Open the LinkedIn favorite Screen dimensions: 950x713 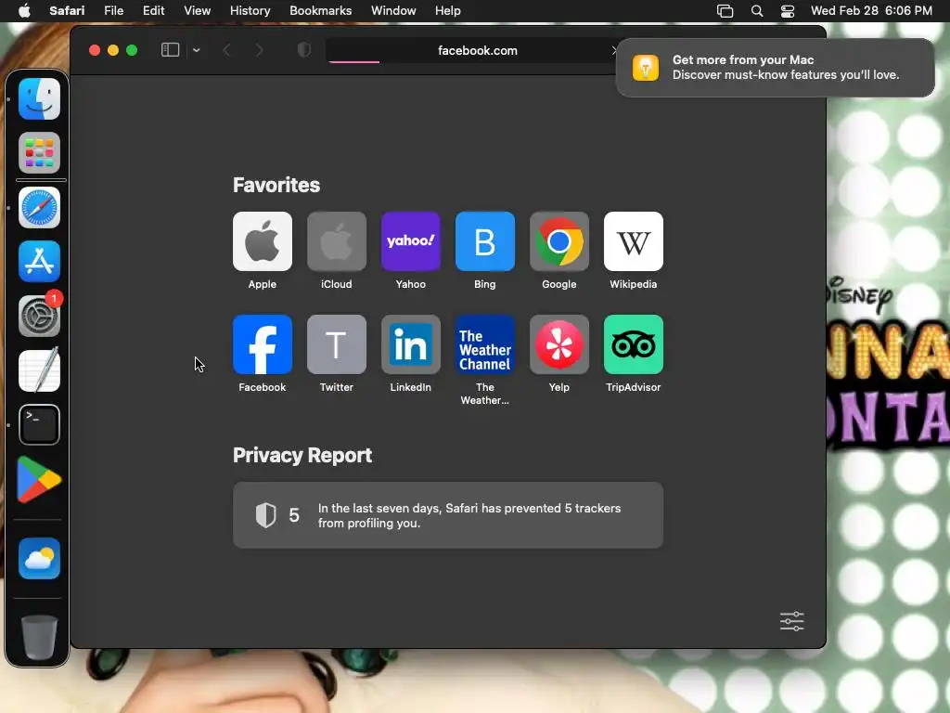point(411,344)
